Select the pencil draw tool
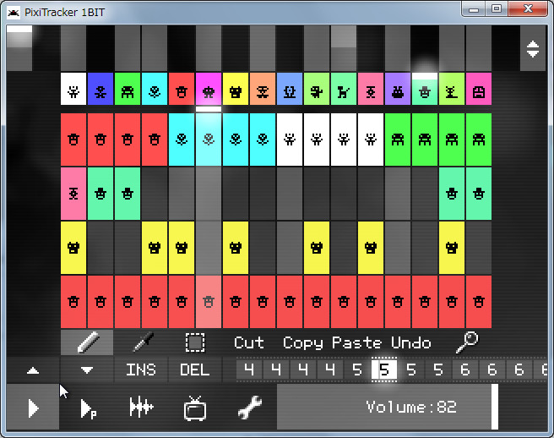The height and width of the screenshot is (438, 554). tap(87, 342)
